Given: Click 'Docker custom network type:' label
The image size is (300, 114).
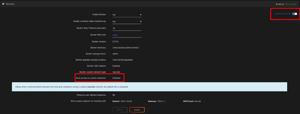Looking at the screenshot, I should [93, 72].
